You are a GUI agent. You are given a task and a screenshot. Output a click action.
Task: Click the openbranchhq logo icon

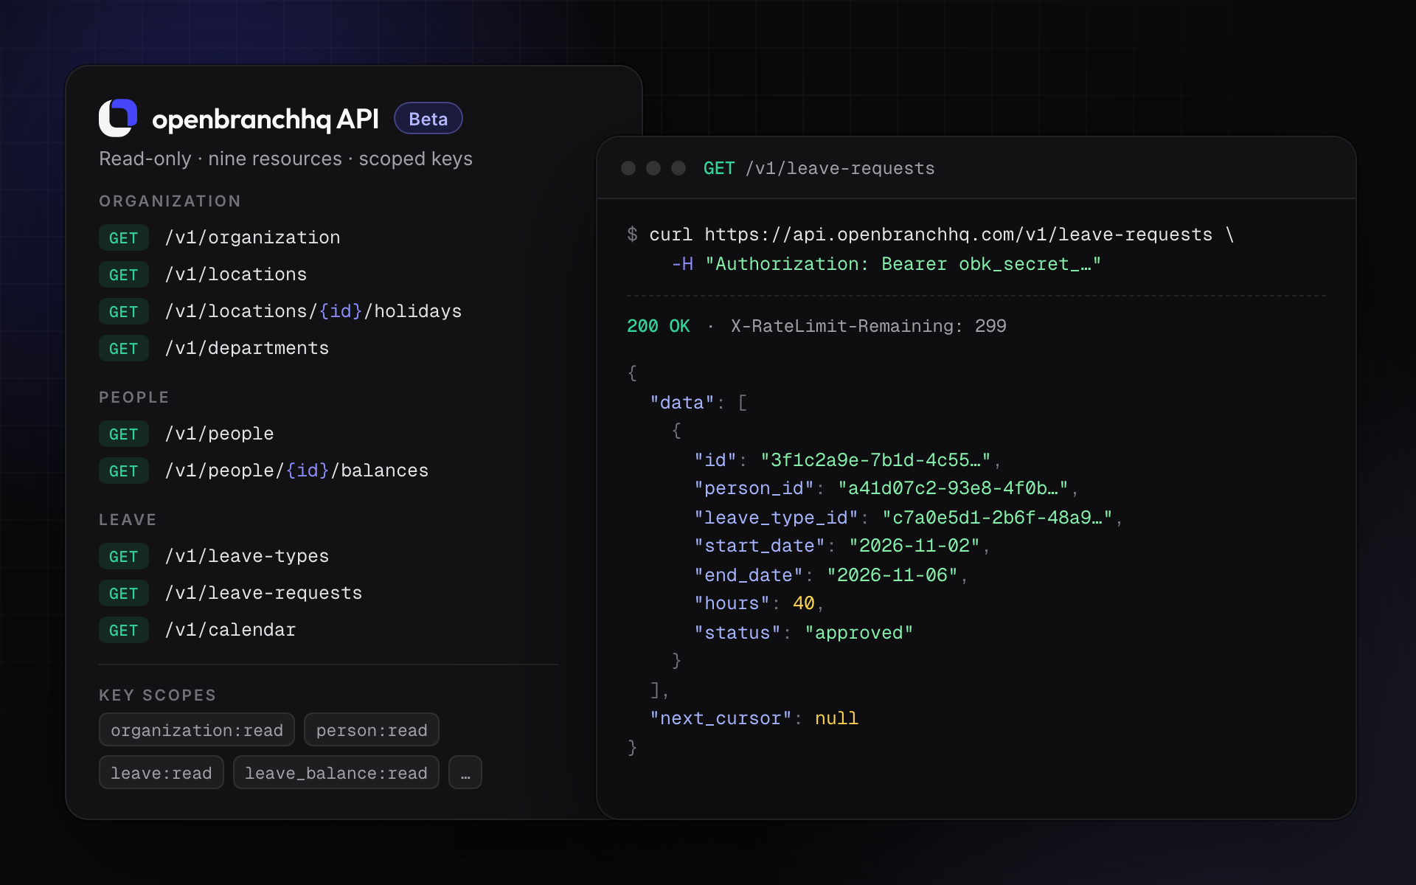point(118,118)
